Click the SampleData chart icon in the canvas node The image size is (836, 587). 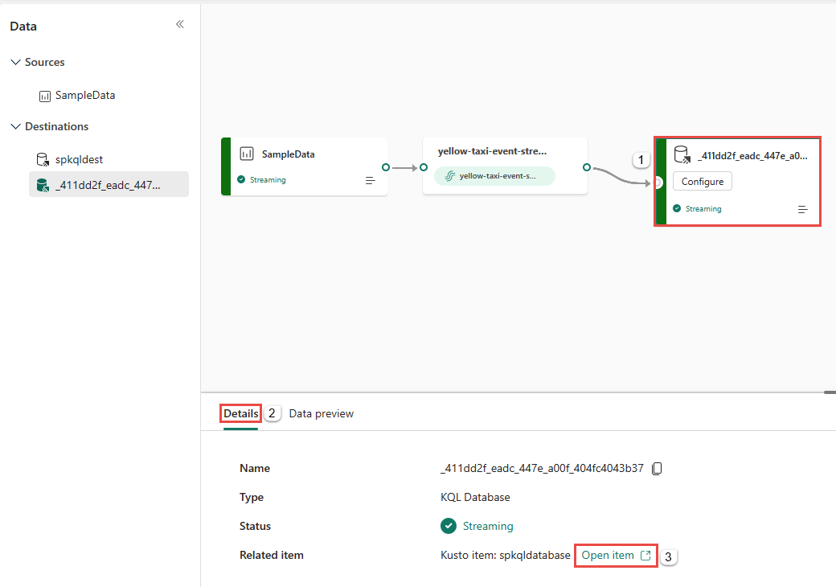[247, 154]
